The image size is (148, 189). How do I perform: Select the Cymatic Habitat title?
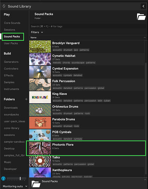[x=64, y=56]
